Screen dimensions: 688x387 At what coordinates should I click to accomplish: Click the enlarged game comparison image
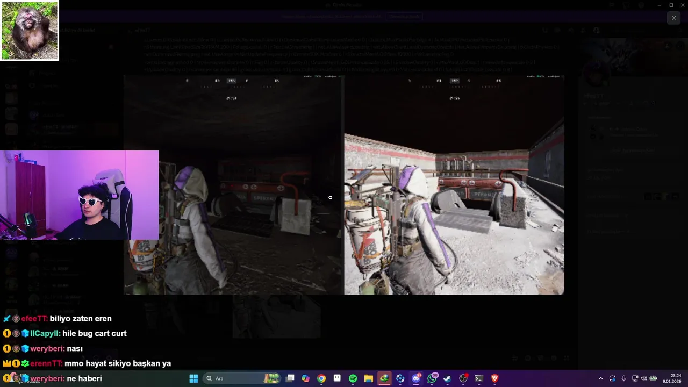(x=344, y=184)
